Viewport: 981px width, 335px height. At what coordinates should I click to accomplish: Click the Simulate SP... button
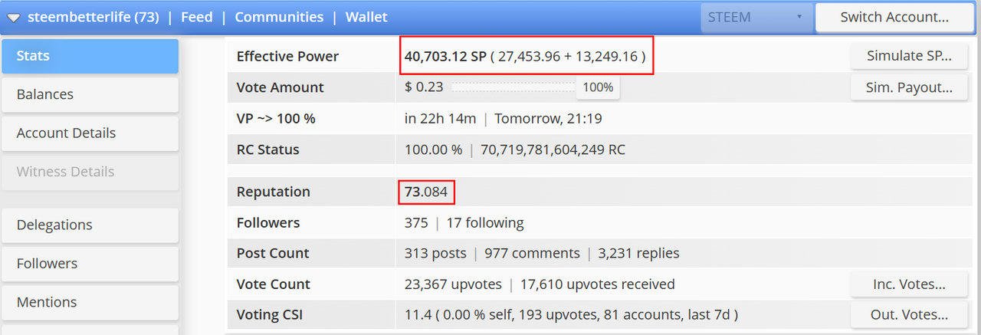pos(909,56)
